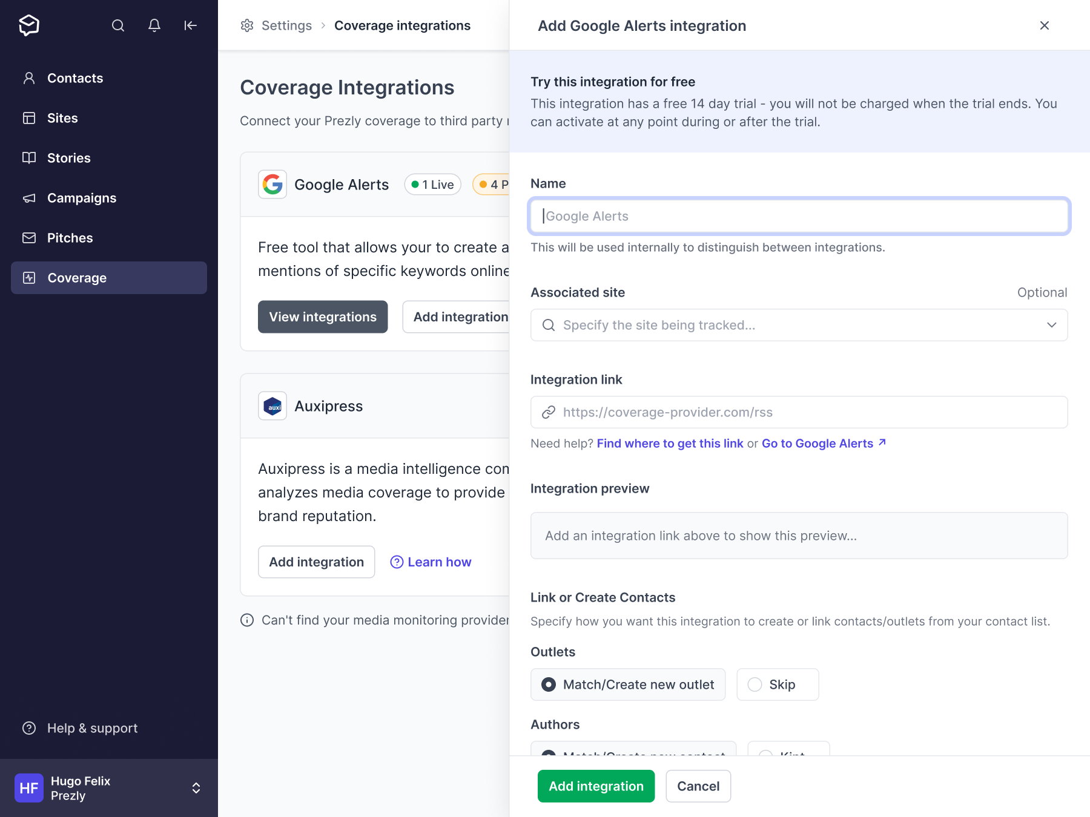Click the green Add integration button
This screenshot has height=817, width=1090.
596,786
